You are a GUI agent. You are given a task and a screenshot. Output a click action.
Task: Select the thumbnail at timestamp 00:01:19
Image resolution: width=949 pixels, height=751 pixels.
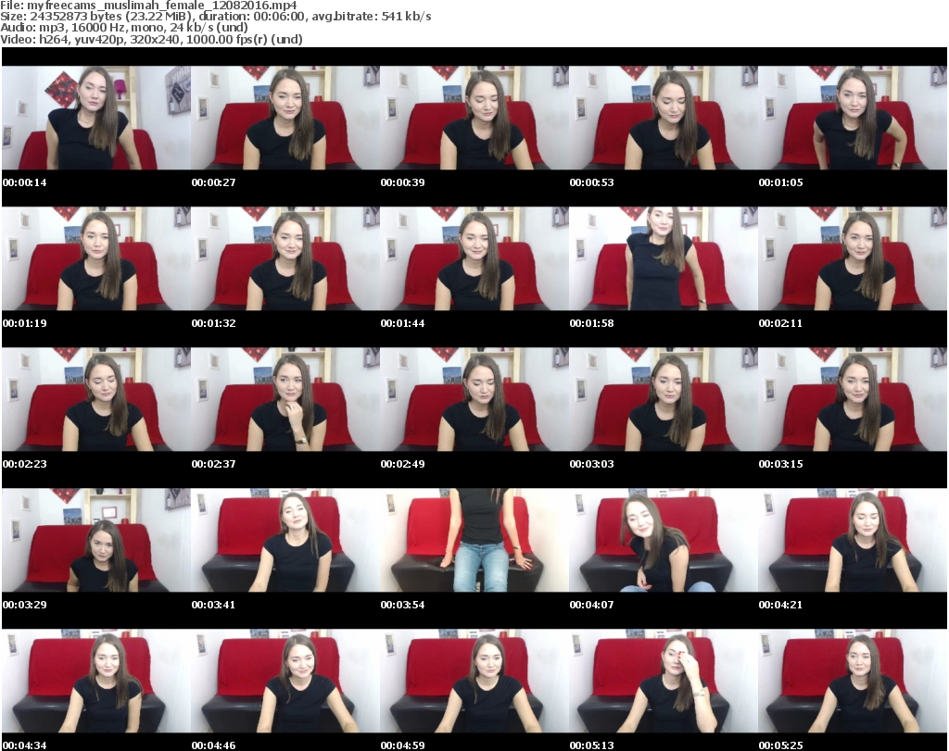[x=96, y=258]
